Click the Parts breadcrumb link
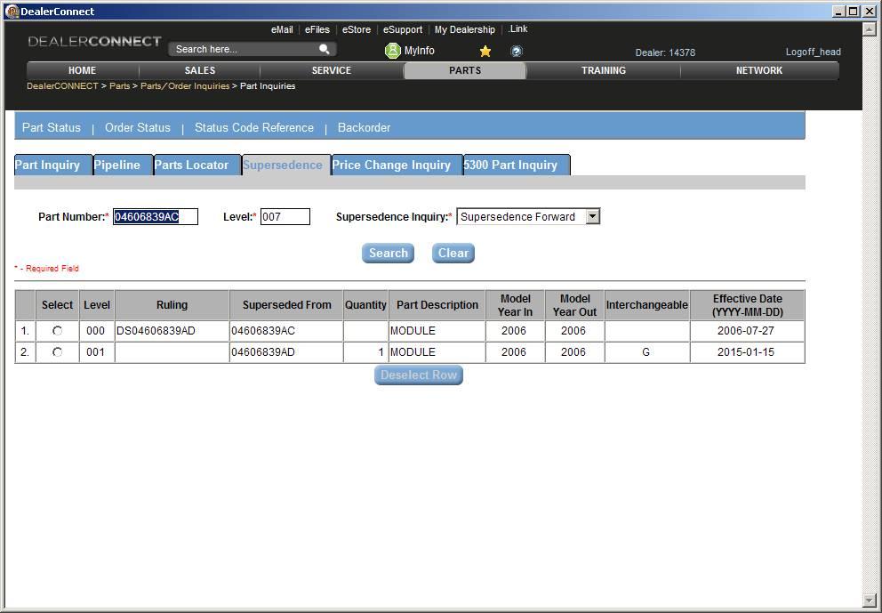 [119, 86]
